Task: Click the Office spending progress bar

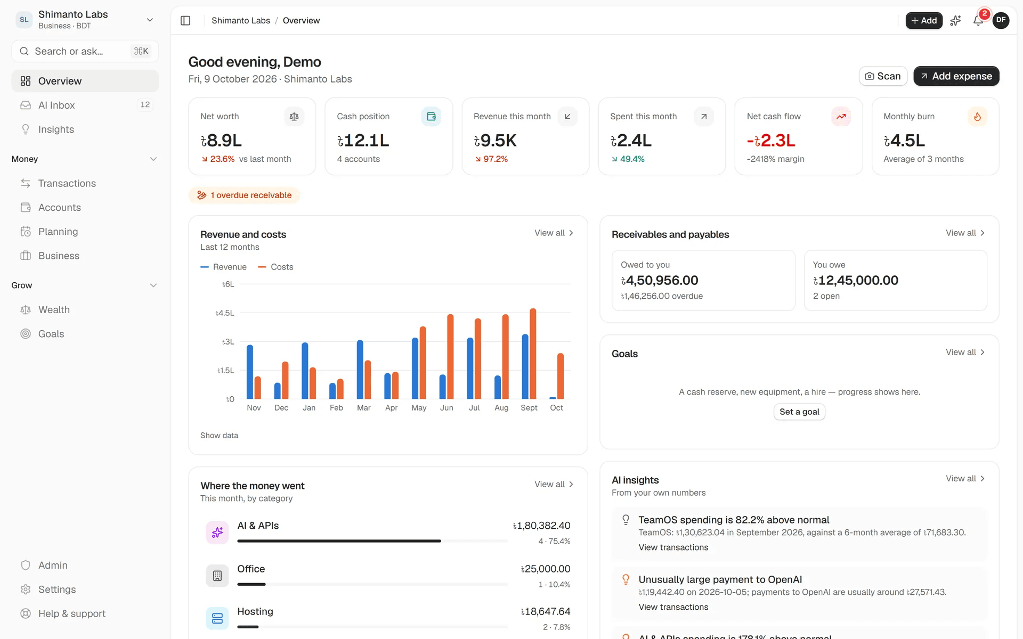Action: [372, 584]
